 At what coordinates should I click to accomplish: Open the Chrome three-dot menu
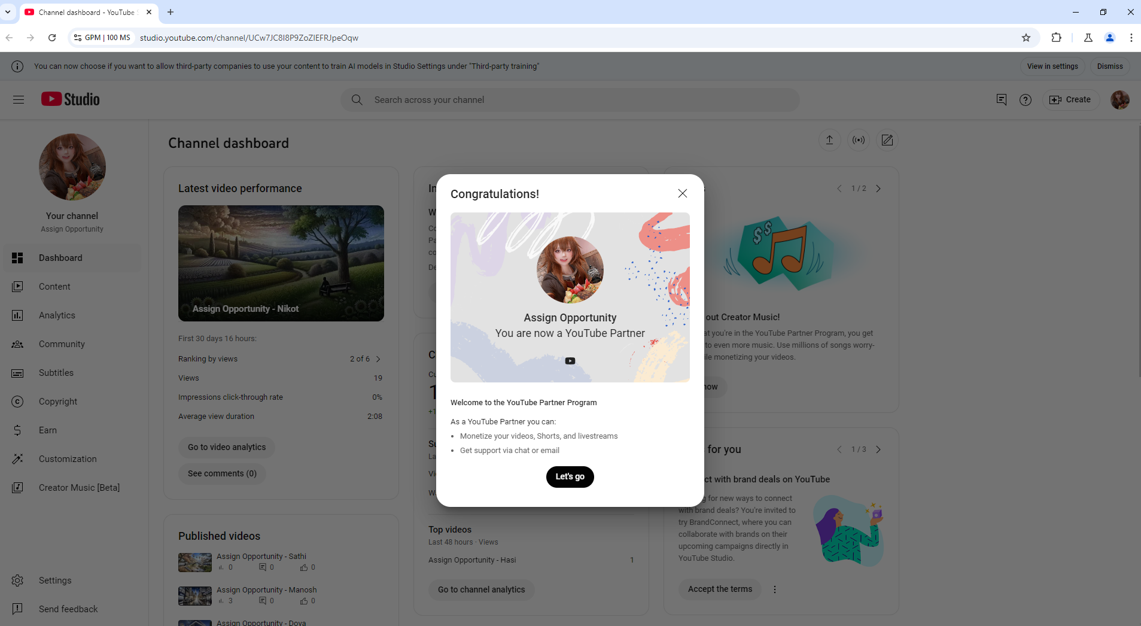point(1131,38)
